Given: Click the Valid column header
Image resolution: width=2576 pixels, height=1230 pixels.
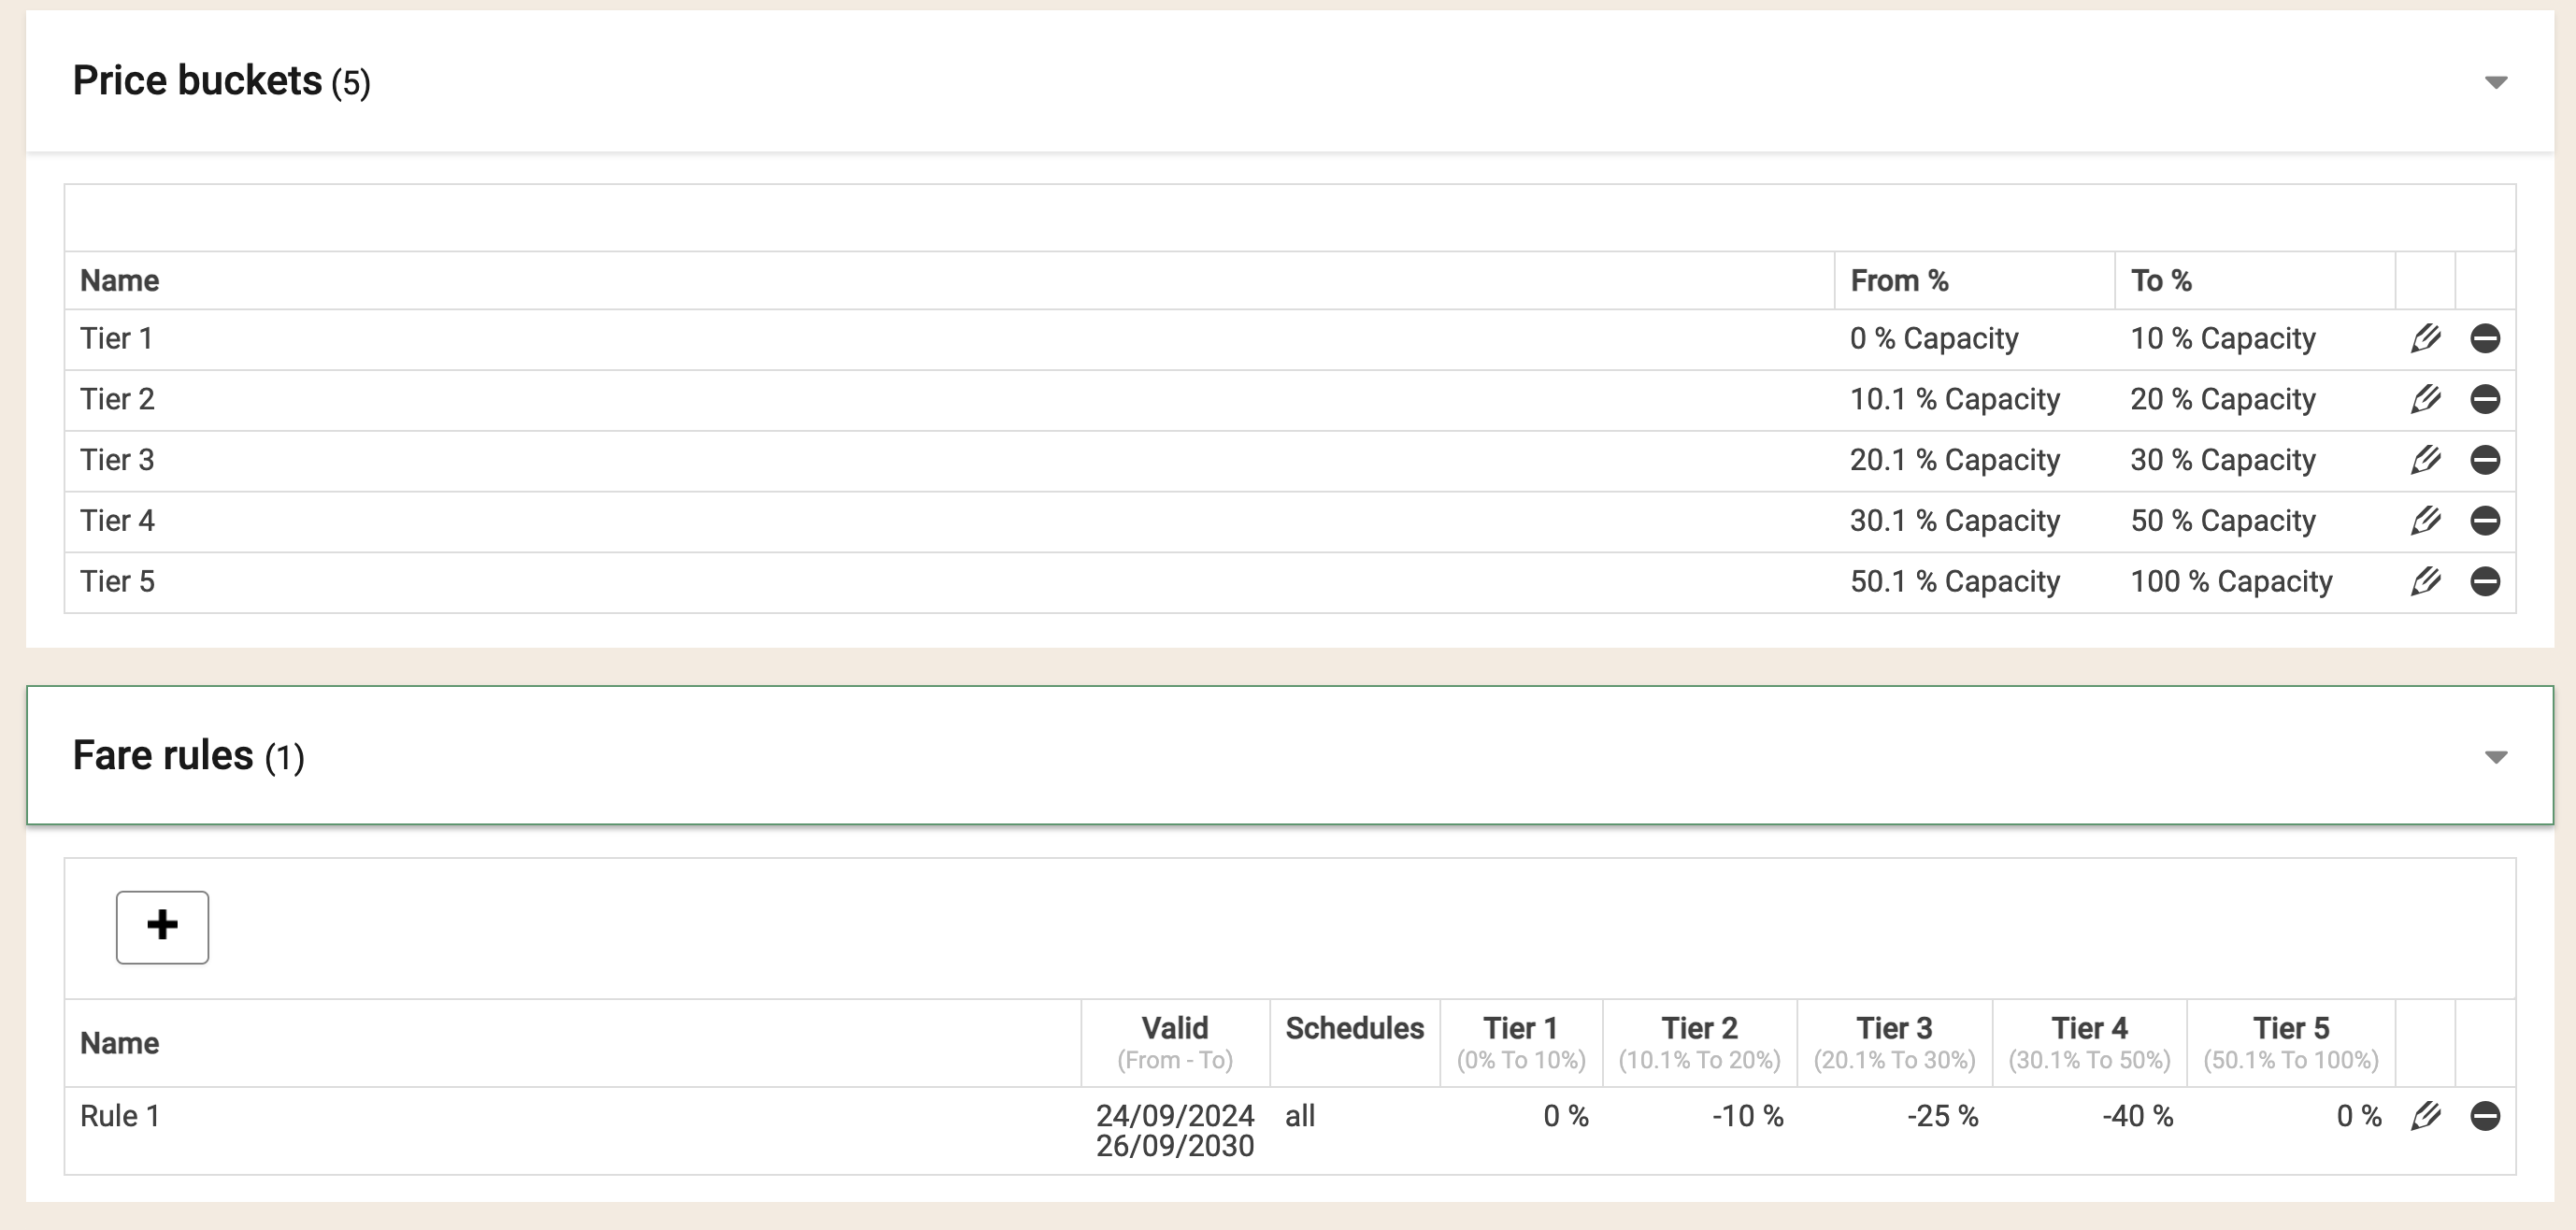Looking at the screenshot, I should (x=1175, y=1043).
